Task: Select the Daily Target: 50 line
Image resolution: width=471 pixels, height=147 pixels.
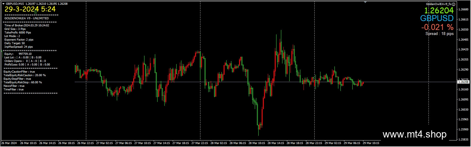Action: coord(15,43)
